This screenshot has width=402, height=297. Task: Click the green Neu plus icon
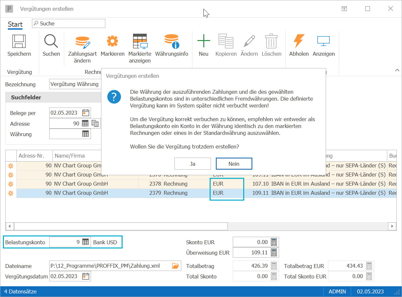(x=203, y=41)
